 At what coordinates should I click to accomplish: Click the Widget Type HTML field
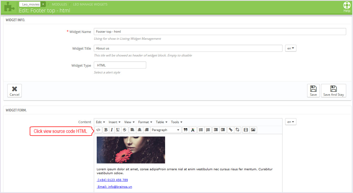click(x=120, y=65)
